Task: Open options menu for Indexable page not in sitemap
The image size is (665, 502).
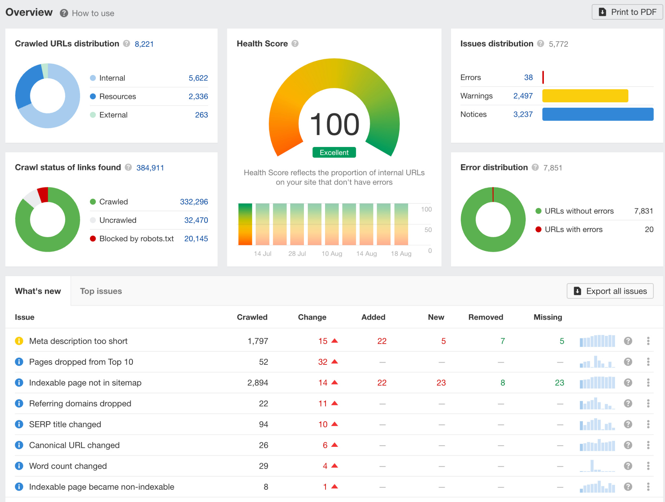Action: [x=648, y=383]
